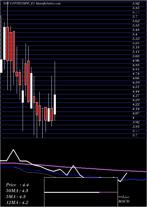Click the NSE GVPTECHPP_E1 MunafaSutra.com chart title
This screenshot has width=147, height=207.
[x=32, y=4]
